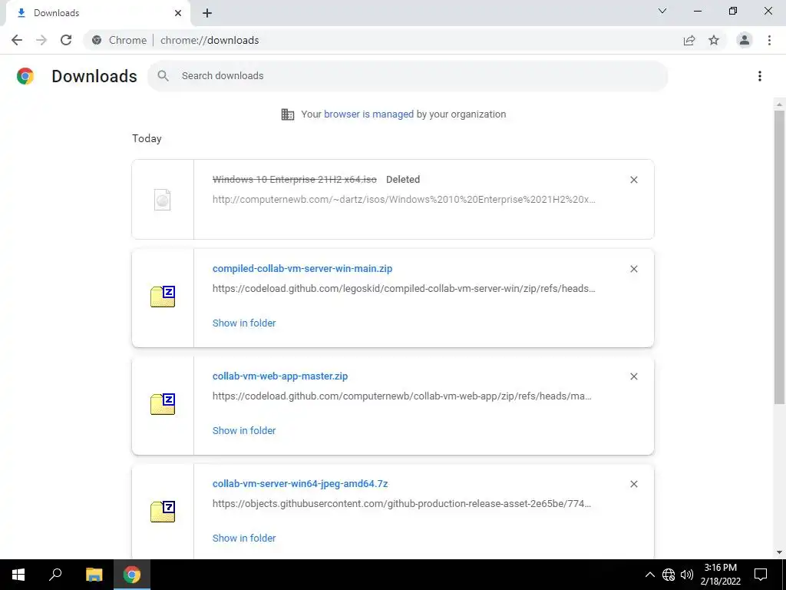This screenshot has height=590, width=786.
Task: Click scrollbar down arrow
Action: click(779, 552)
